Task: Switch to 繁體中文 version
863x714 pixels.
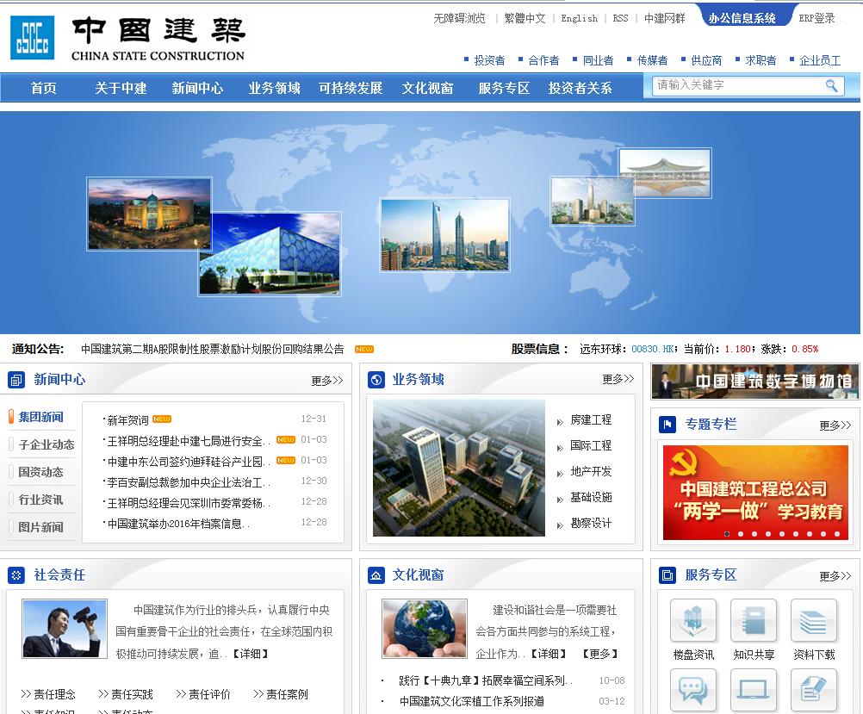Action: pyautogui.click(x=525, y=18)
